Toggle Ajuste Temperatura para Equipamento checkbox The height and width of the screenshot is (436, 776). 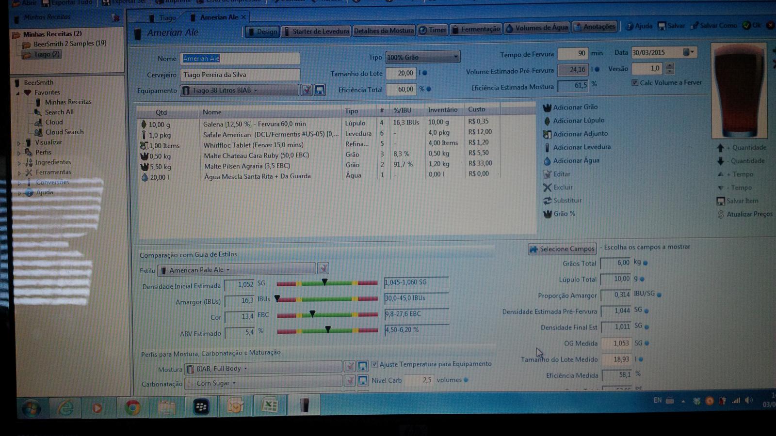(374, 364)
